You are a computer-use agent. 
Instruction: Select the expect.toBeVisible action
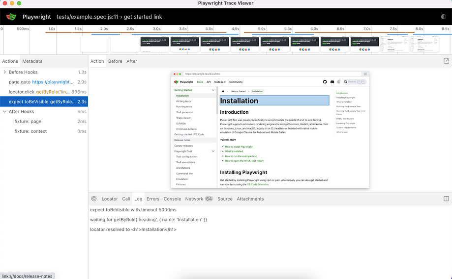click(x=44, y=101)
